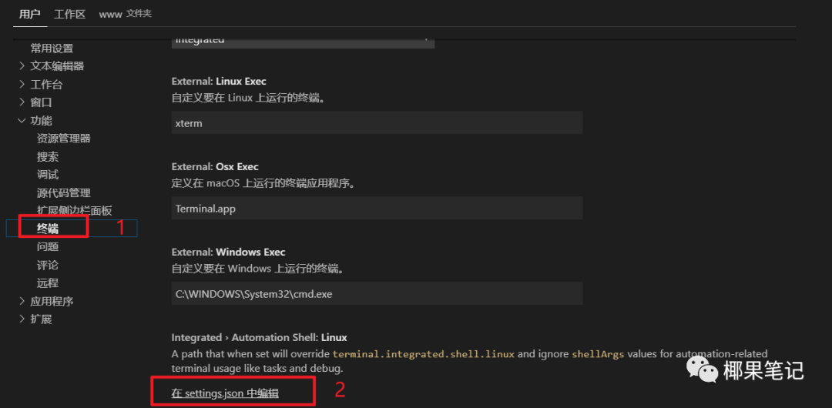Image resolution: width=832 pixels, height=408 pixels.
Task: Select 工作台 category label
Action: click(x=46, y=85)
